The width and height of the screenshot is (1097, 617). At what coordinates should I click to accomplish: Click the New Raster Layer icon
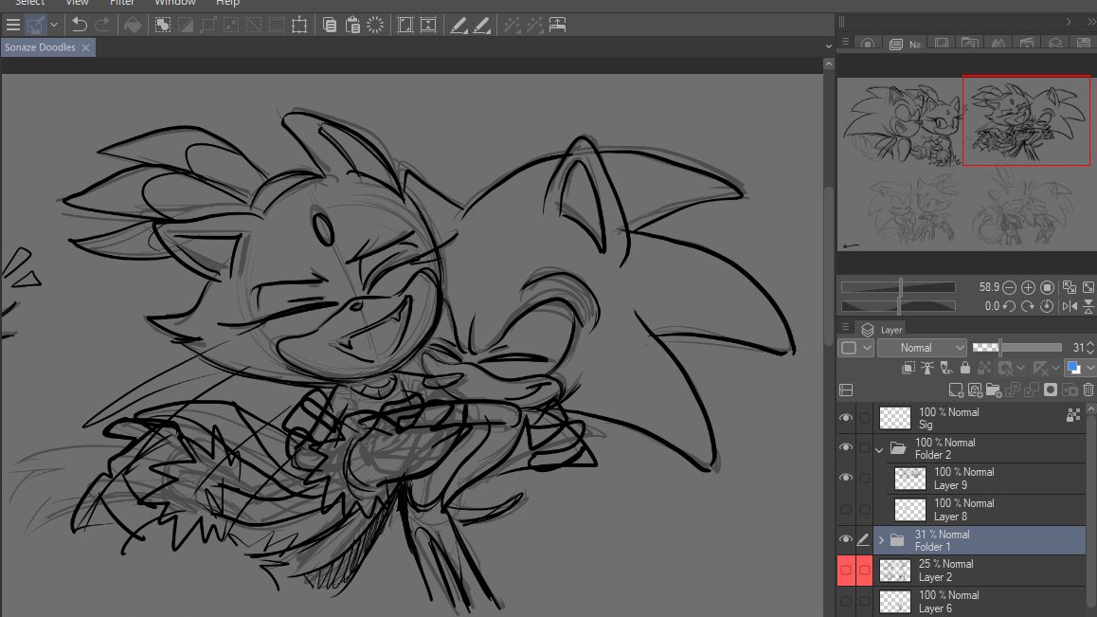click(x=956, y=390)
